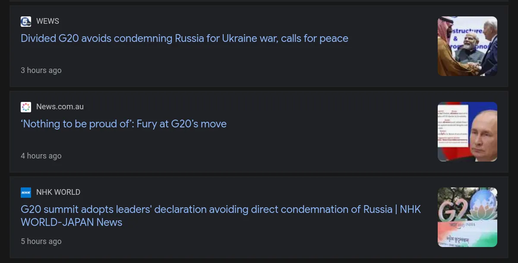Click empty space in the WEWS card

coord(259,65)
